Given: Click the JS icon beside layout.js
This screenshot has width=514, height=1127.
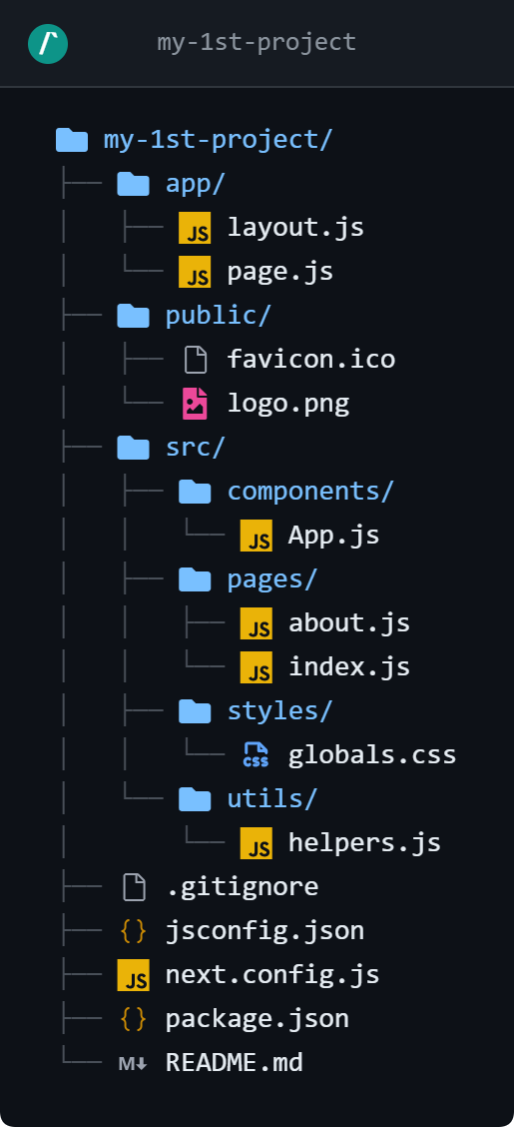Looking at the screenshot, I should pos(195,228).
